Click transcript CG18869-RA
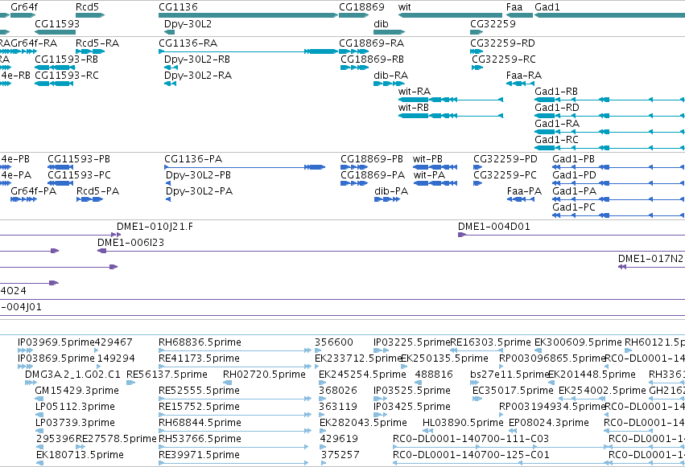The width and height of the screenshot is (685, 467). click(371, 43)
